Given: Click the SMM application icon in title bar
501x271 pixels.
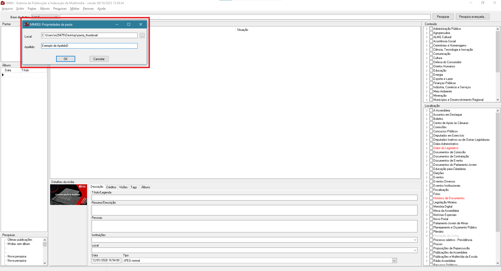Looking at the screenshot, I should [3, 3].
